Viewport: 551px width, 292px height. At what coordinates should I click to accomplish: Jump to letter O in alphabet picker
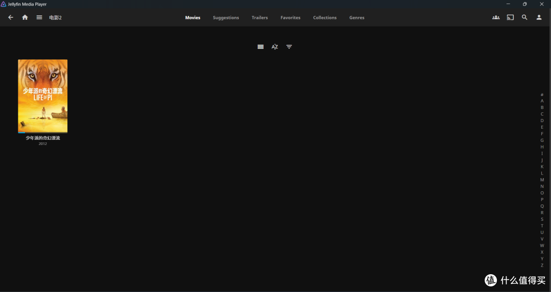(x=542, y=193)
